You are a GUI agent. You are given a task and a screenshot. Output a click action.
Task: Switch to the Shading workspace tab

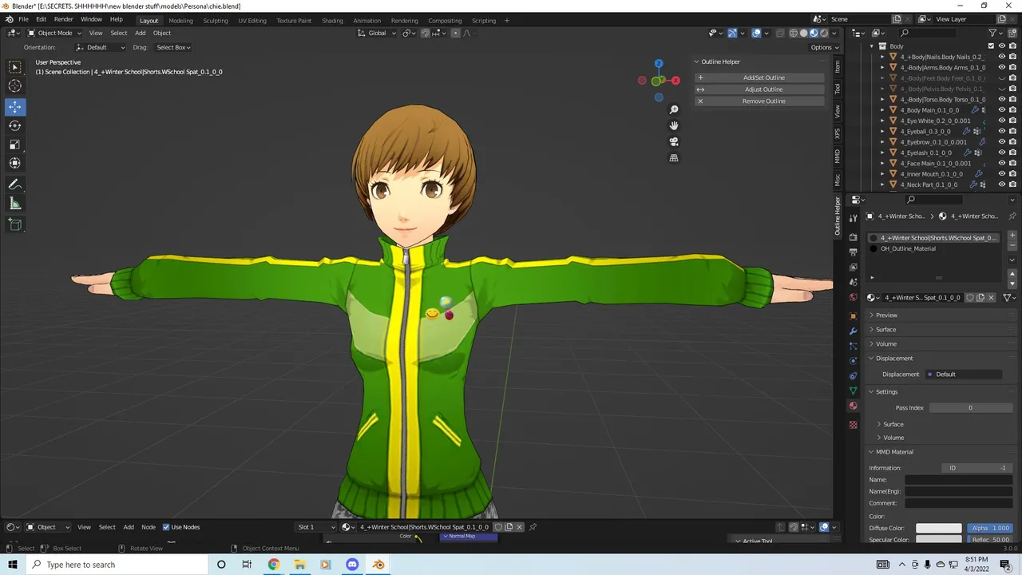tap(332, 21)
